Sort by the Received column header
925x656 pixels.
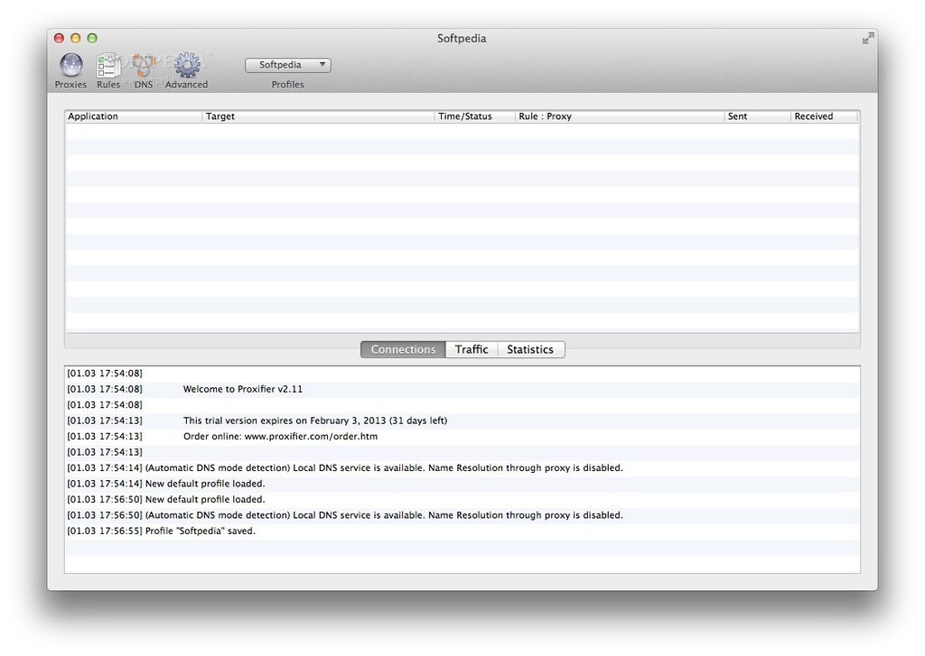pos(823,116)
